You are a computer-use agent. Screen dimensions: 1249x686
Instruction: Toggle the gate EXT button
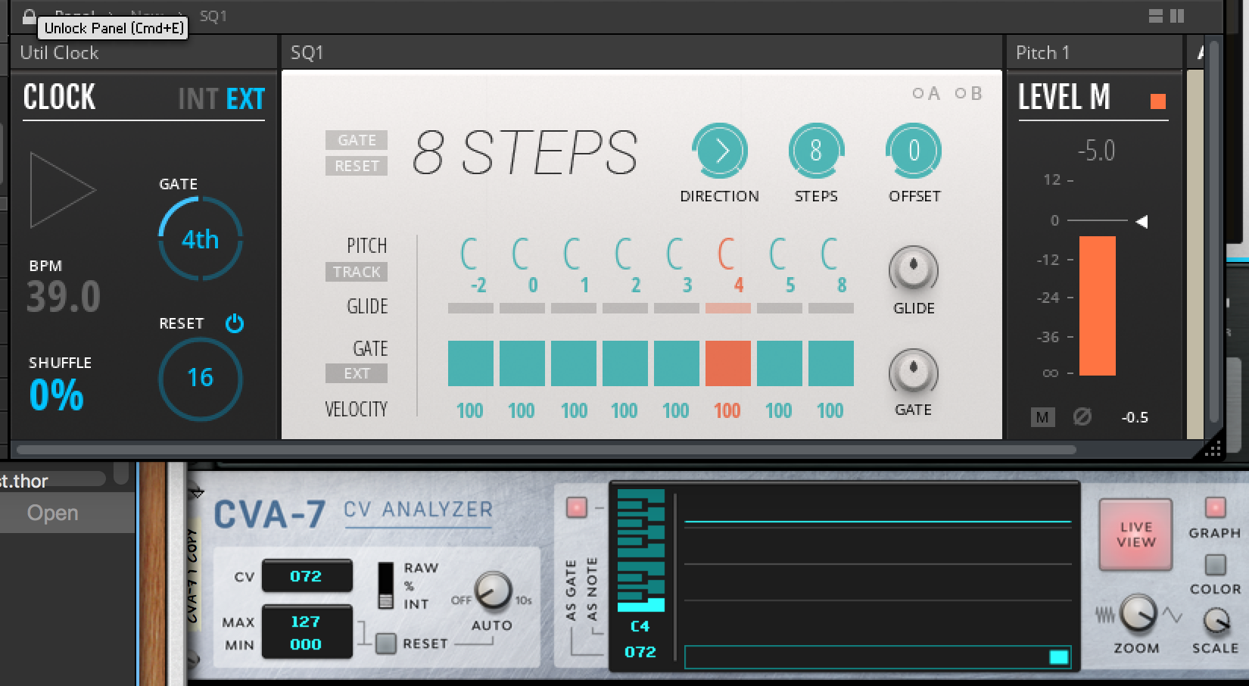[357, 373]
